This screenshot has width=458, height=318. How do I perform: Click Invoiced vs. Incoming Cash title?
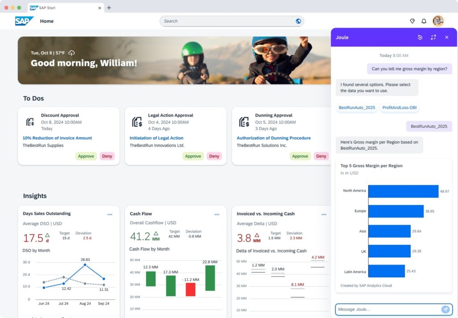266,214
